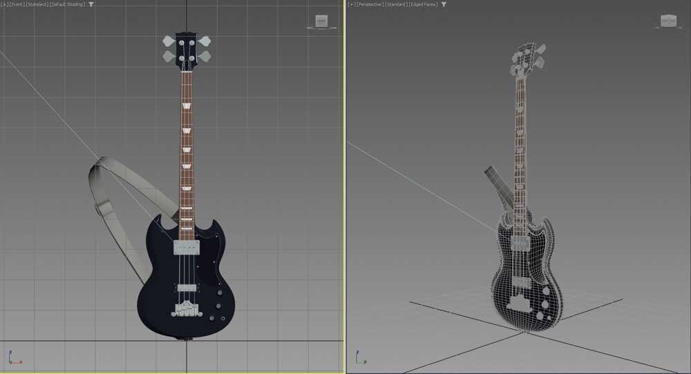
Task: Click the filter icon in Front viewport
Action: [x=91, y=4]
